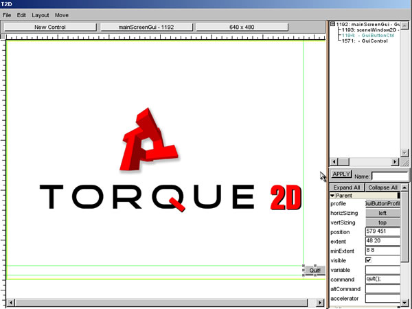Click the minExtent property label
Screen dimensions: 412x309
[343, 251]
